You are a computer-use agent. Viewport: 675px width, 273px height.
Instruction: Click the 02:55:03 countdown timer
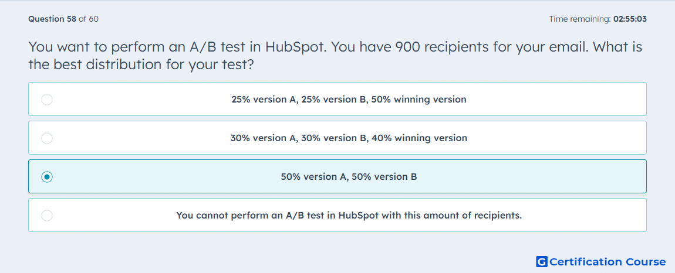(630, 19)
